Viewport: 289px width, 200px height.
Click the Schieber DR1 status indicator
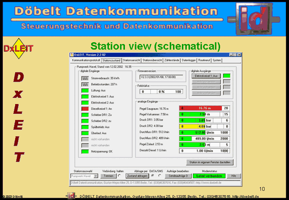[85, 115]
